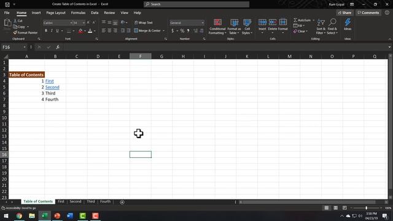Apply Comma Style format
The height and width of the screenshot is (221, 393).
click(189, 31)
